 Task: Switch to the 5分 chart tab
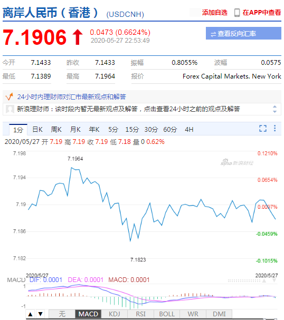pyautogui.click(x=113, y=129)
